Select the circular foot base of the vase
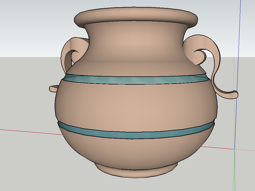The height and width of the screenshot is (191, 255). [x=136, y=173]
